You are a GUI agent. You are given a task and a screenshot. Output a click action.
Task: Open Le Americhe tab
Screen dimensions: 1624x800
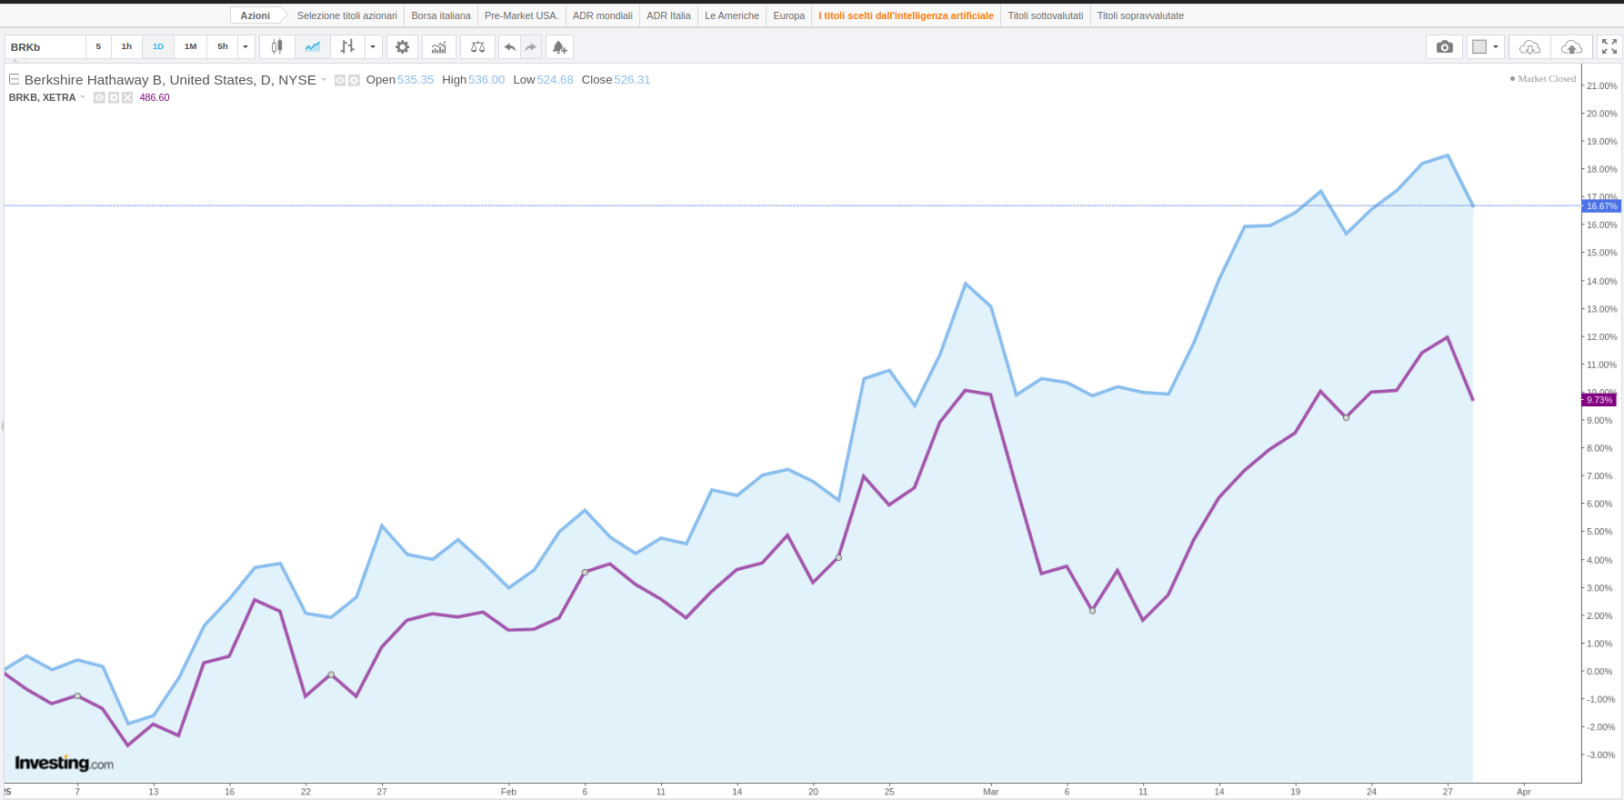click(732, 15)
